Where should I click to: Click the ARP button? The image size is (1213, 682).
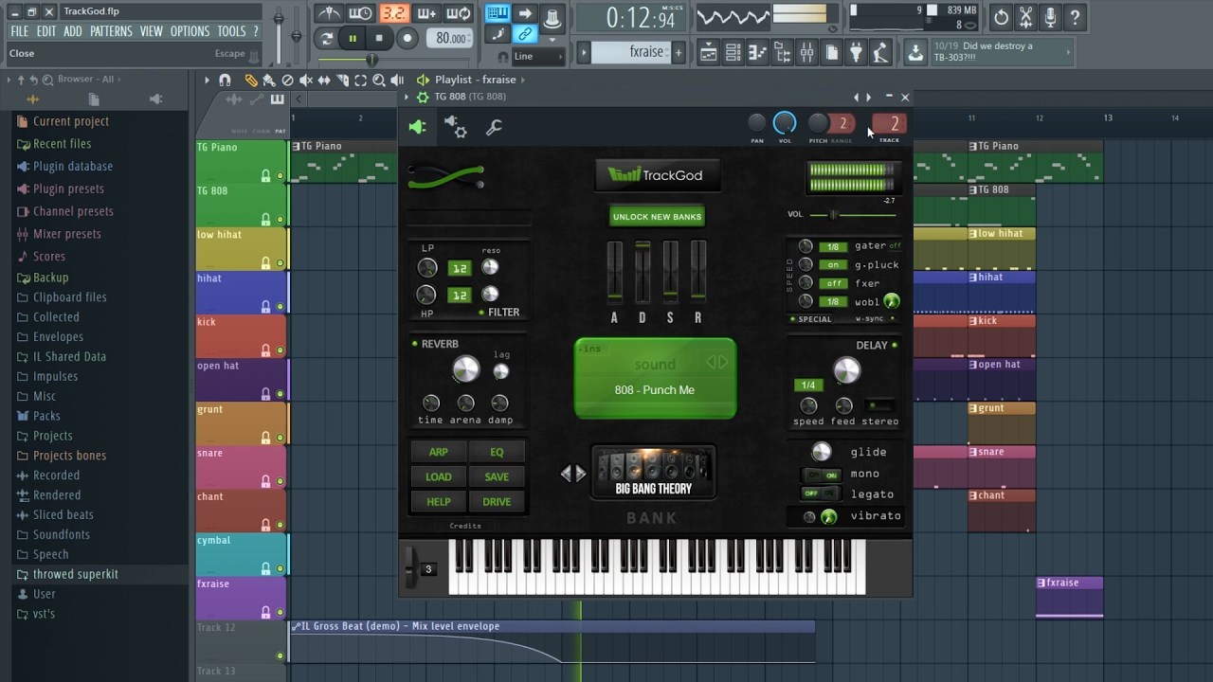click(x=439, y=452)
